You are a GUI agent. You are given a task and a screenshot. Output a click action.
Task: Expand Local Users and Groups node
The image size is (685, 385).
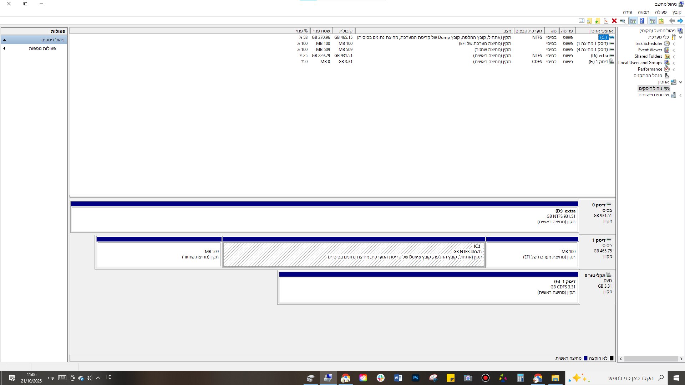point(674,63)
